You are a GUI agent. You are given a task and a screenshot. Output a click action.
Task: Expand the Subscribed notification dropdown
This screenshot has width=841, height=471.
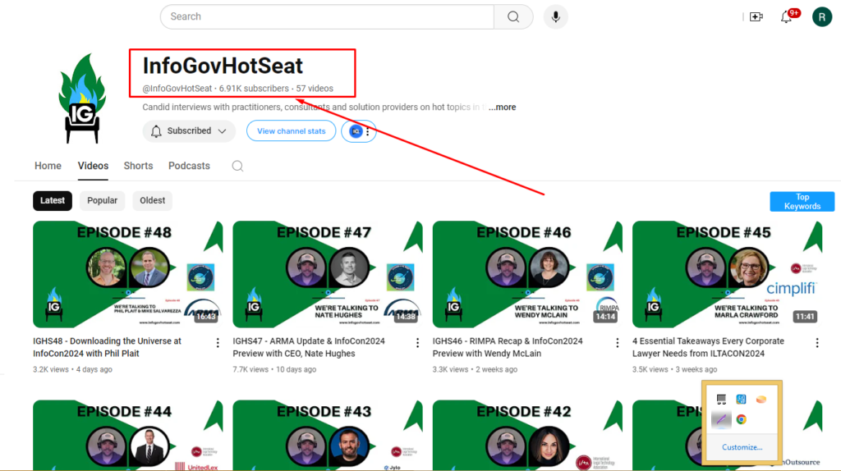pyautogui.click(x=189, y=131)
